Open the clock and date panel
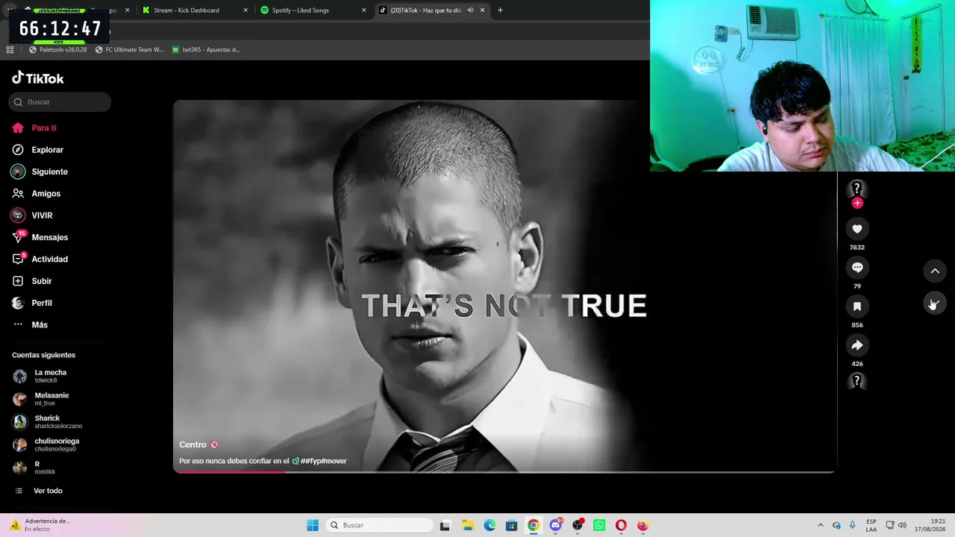955x537 pixels. click(932, 525)
